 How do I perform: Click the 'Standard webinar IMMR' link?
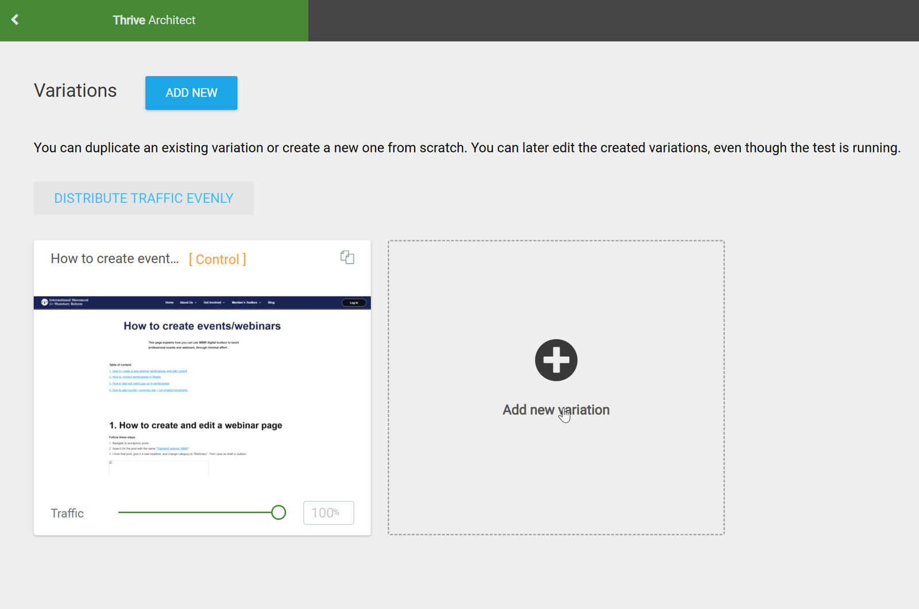click(x=172, y=449)
